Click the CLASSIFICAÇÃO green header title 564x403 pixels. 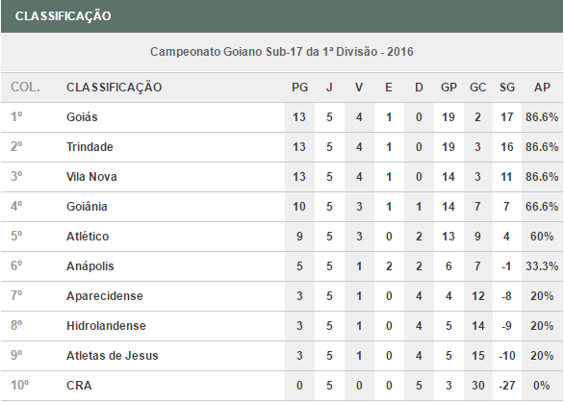click(x=63, y=16)
